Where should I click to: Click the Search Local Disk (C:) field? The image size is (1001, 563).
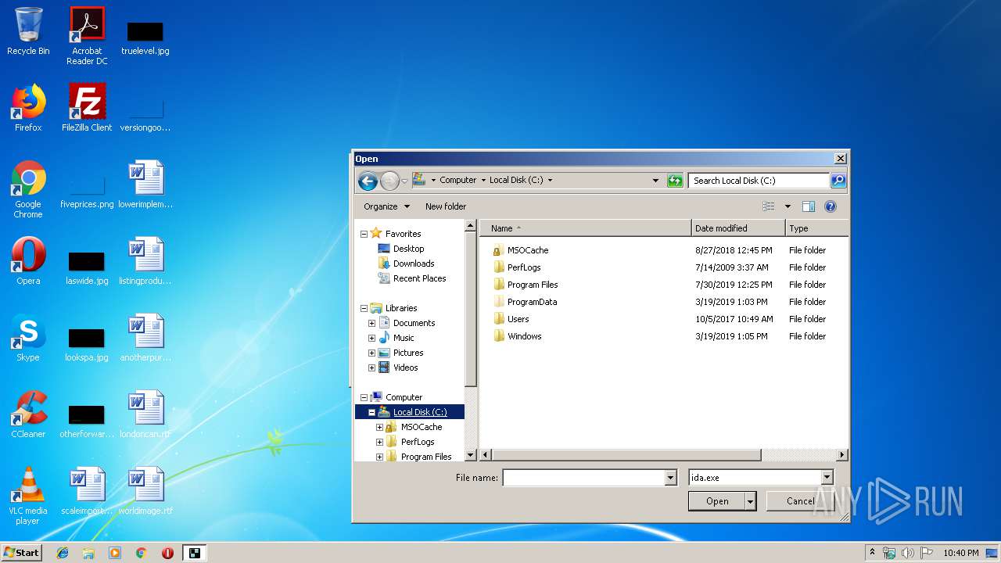coord(759,181)
